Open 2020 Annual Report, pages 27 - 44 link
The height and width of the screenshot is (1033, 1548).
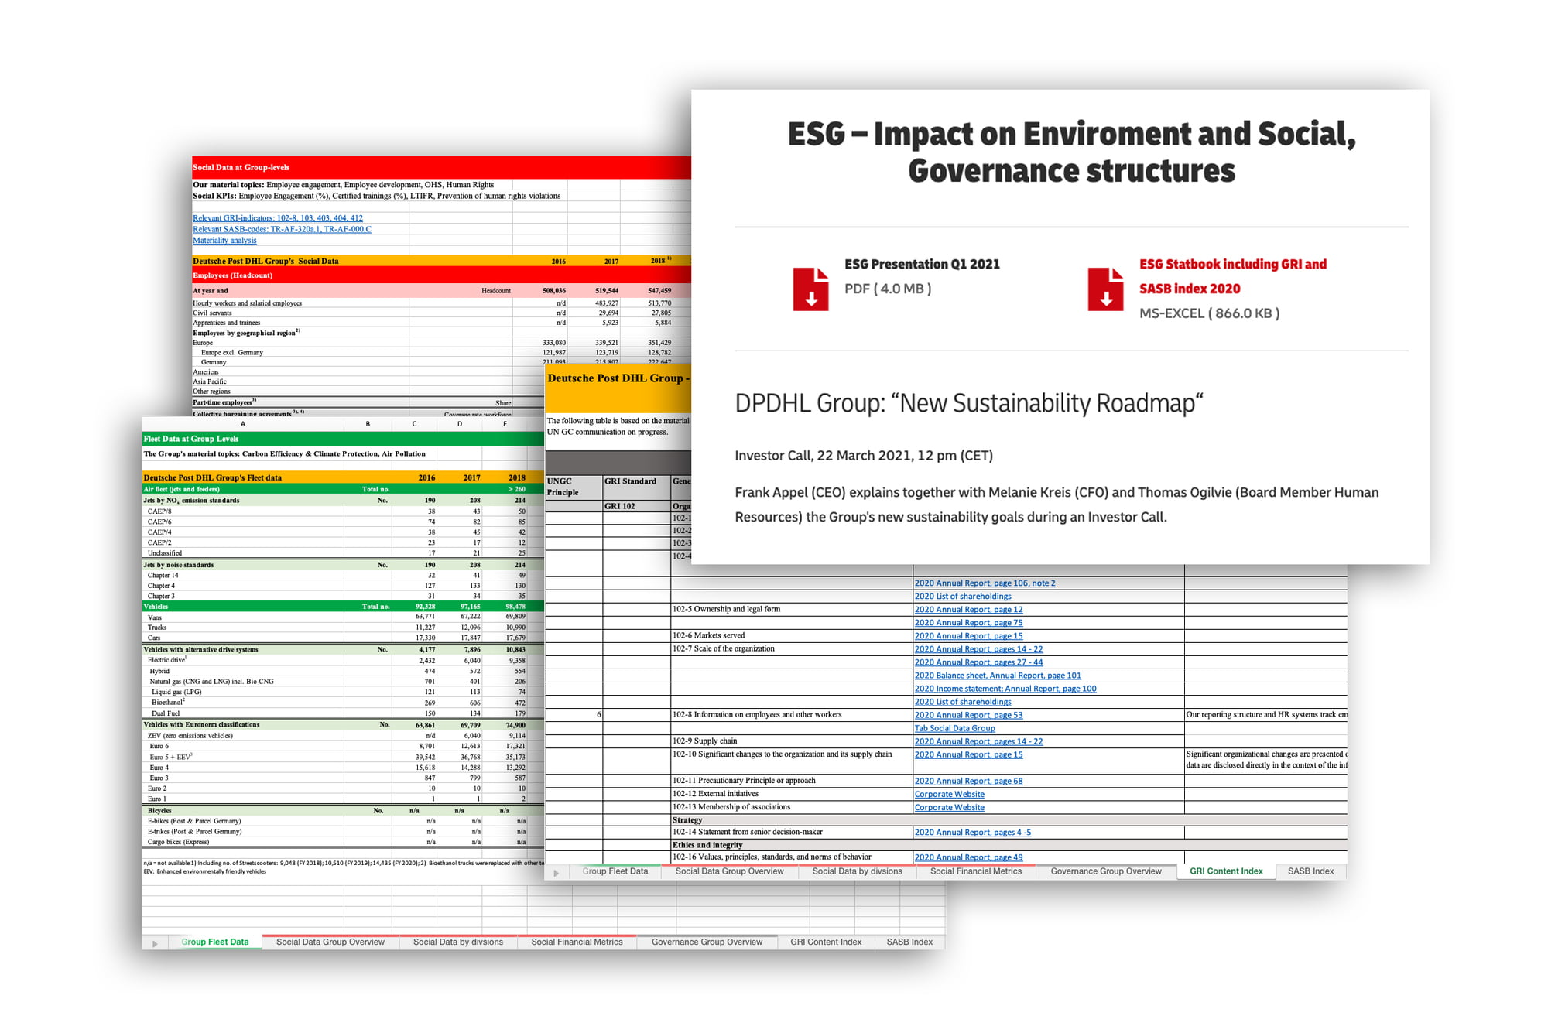[978, 662]
